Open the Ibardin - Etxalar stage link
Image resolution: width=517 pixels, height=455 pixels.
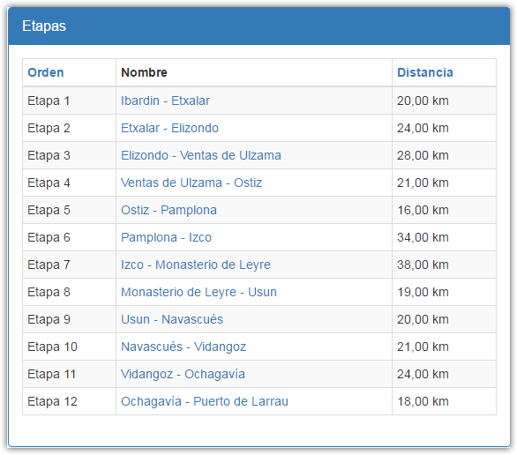coord(165,101)
